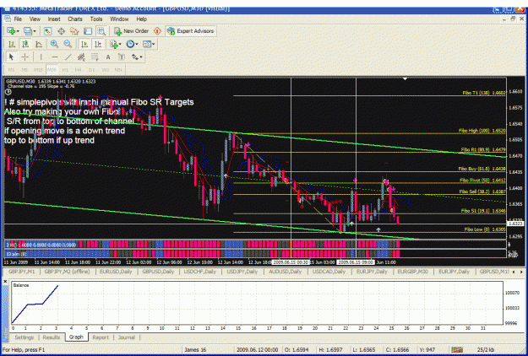Select the Cursor arrow tool
Viewport: 528px width, 356px height.
tap(11, 57)
